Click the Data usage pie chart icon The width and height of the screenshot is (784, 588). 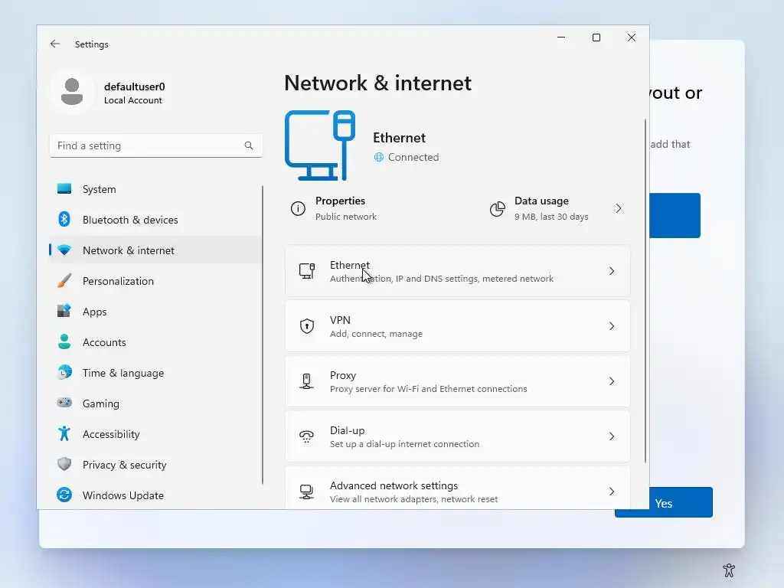point(497,208)
